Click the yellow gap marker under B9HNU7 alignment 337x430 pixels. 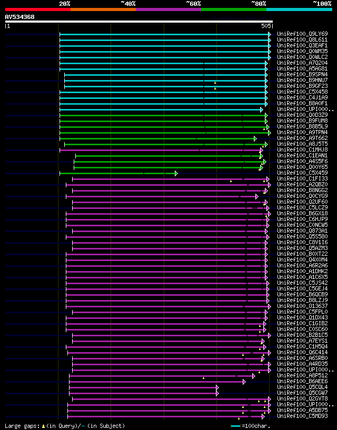tap(215, 83)
